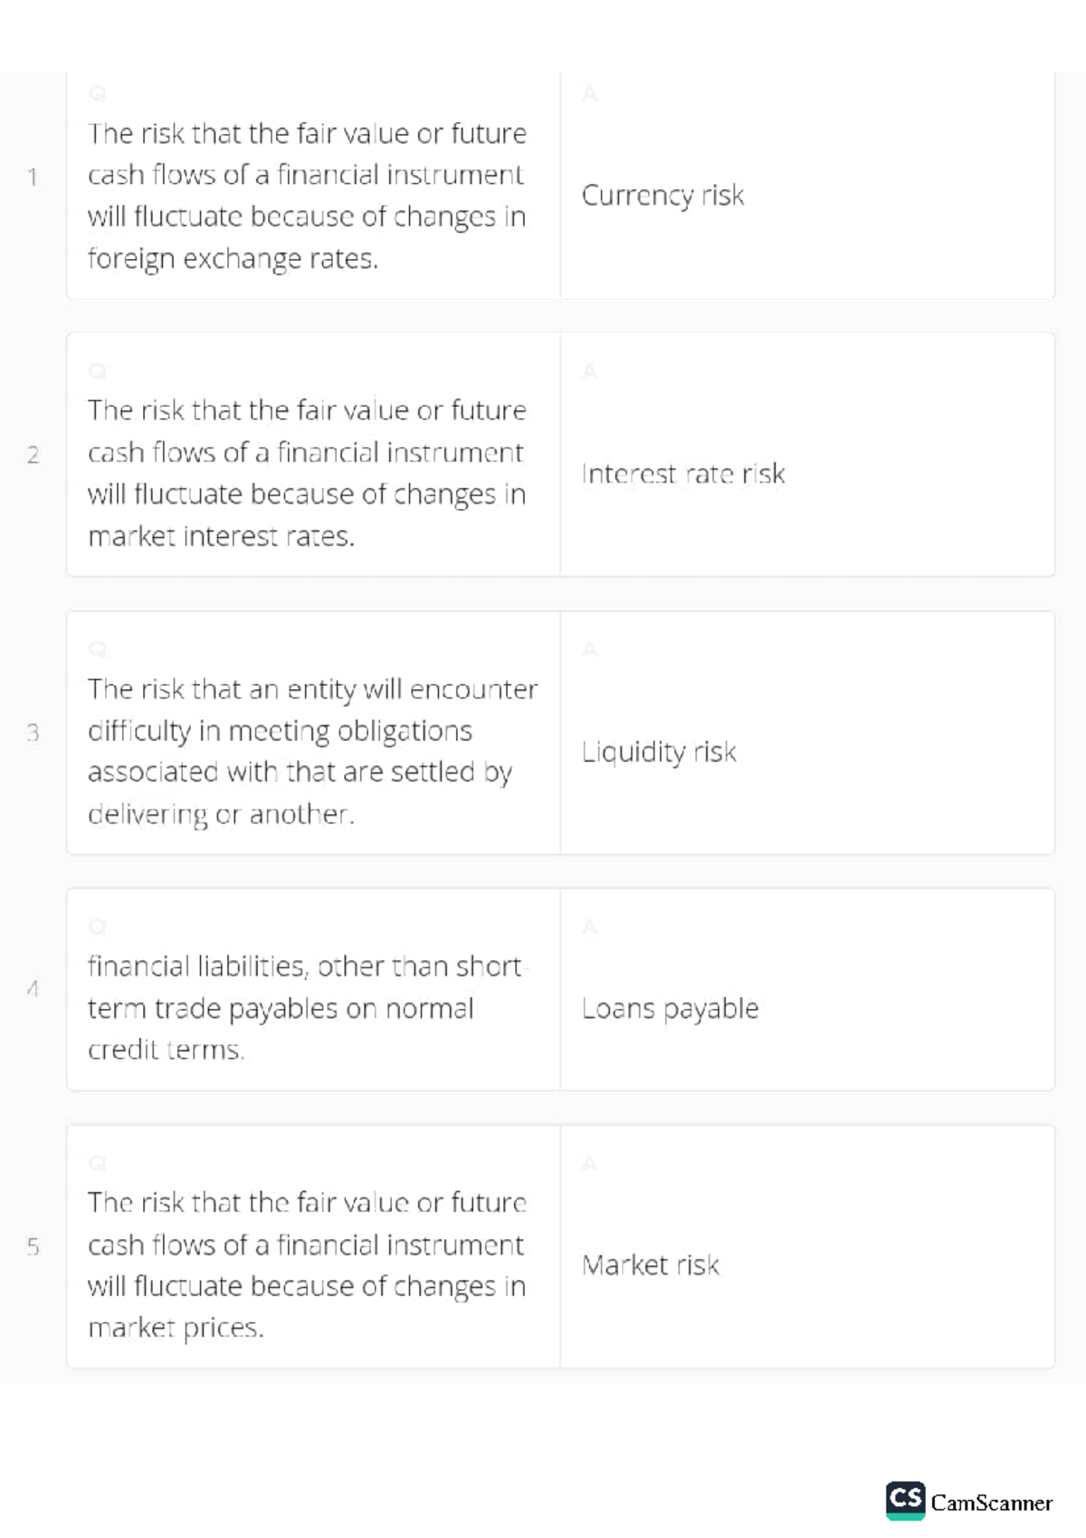Viewport: 1086px width, 1538px height.
Task: Click the Q label above the Currency risk question
Action: (x=97, y=93)
